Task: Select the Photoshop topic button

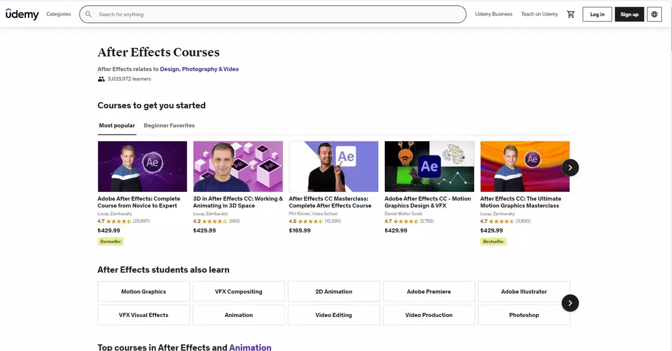Action: 524,315
